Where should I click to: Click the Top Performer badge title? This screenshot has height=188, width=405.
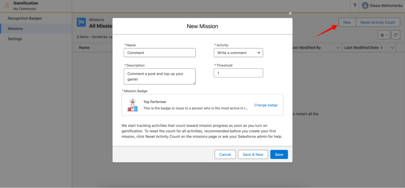tap(155, 102)
